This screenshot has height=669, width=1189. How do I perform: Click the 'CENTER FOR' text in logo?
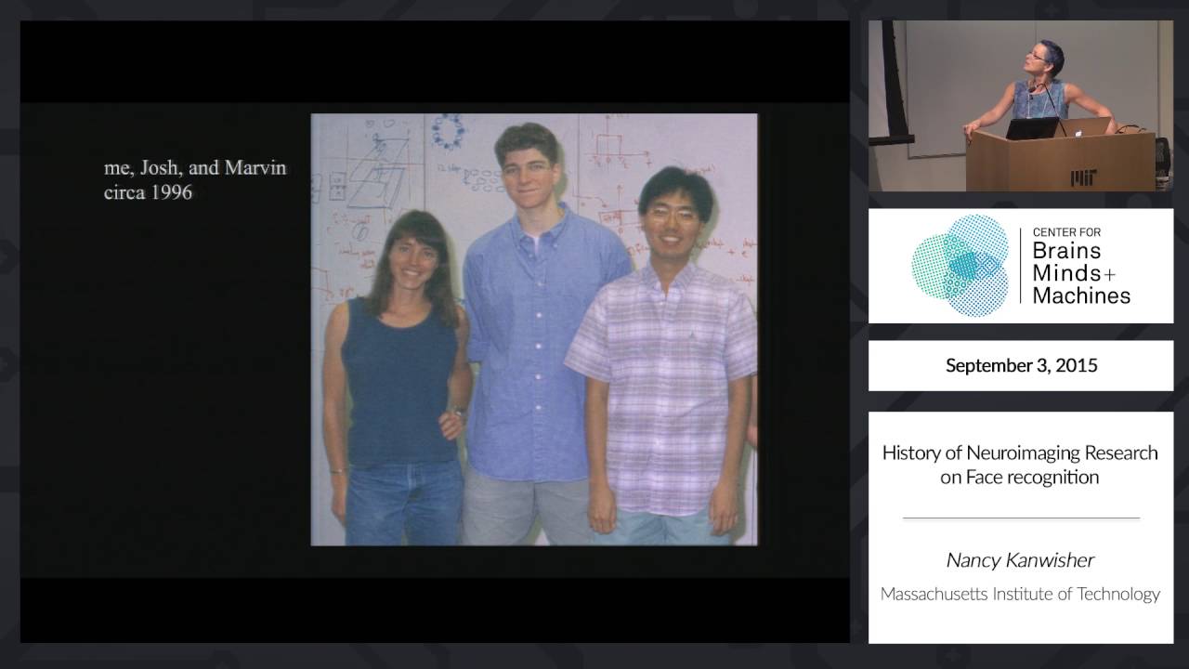click(x=1065, y=232)
